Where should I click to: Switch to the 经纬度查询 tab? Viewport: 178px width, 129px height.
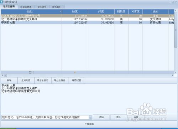tap(9, 7)
